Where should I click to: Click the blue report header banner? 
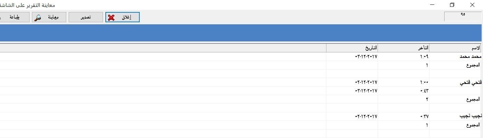click(240, 33)
